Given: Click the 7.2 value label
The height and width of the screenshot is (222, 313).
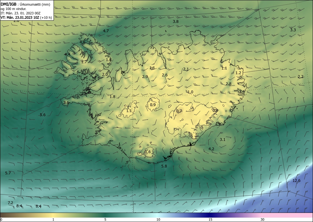Looking at the screenshot, I should (10, 203).
